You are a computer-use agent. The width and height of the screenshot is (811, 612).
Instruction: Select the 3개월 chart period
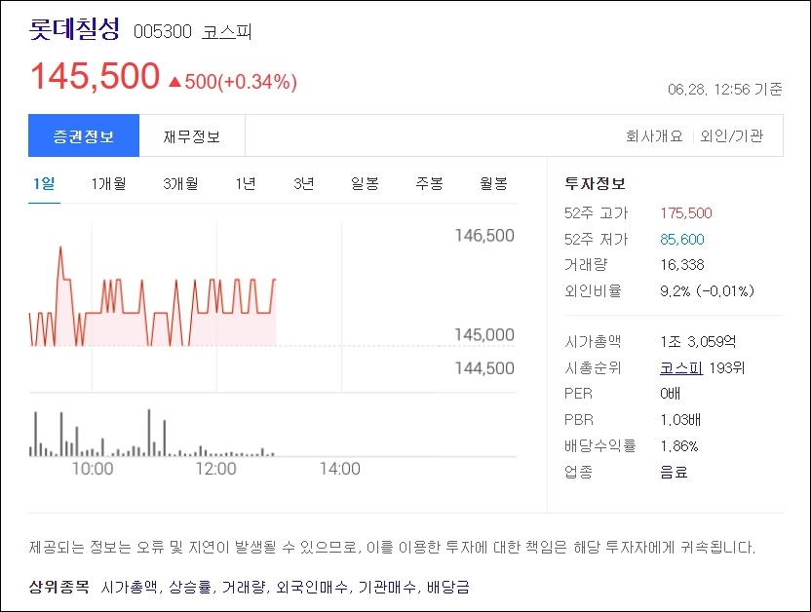(x=180, y=183)
